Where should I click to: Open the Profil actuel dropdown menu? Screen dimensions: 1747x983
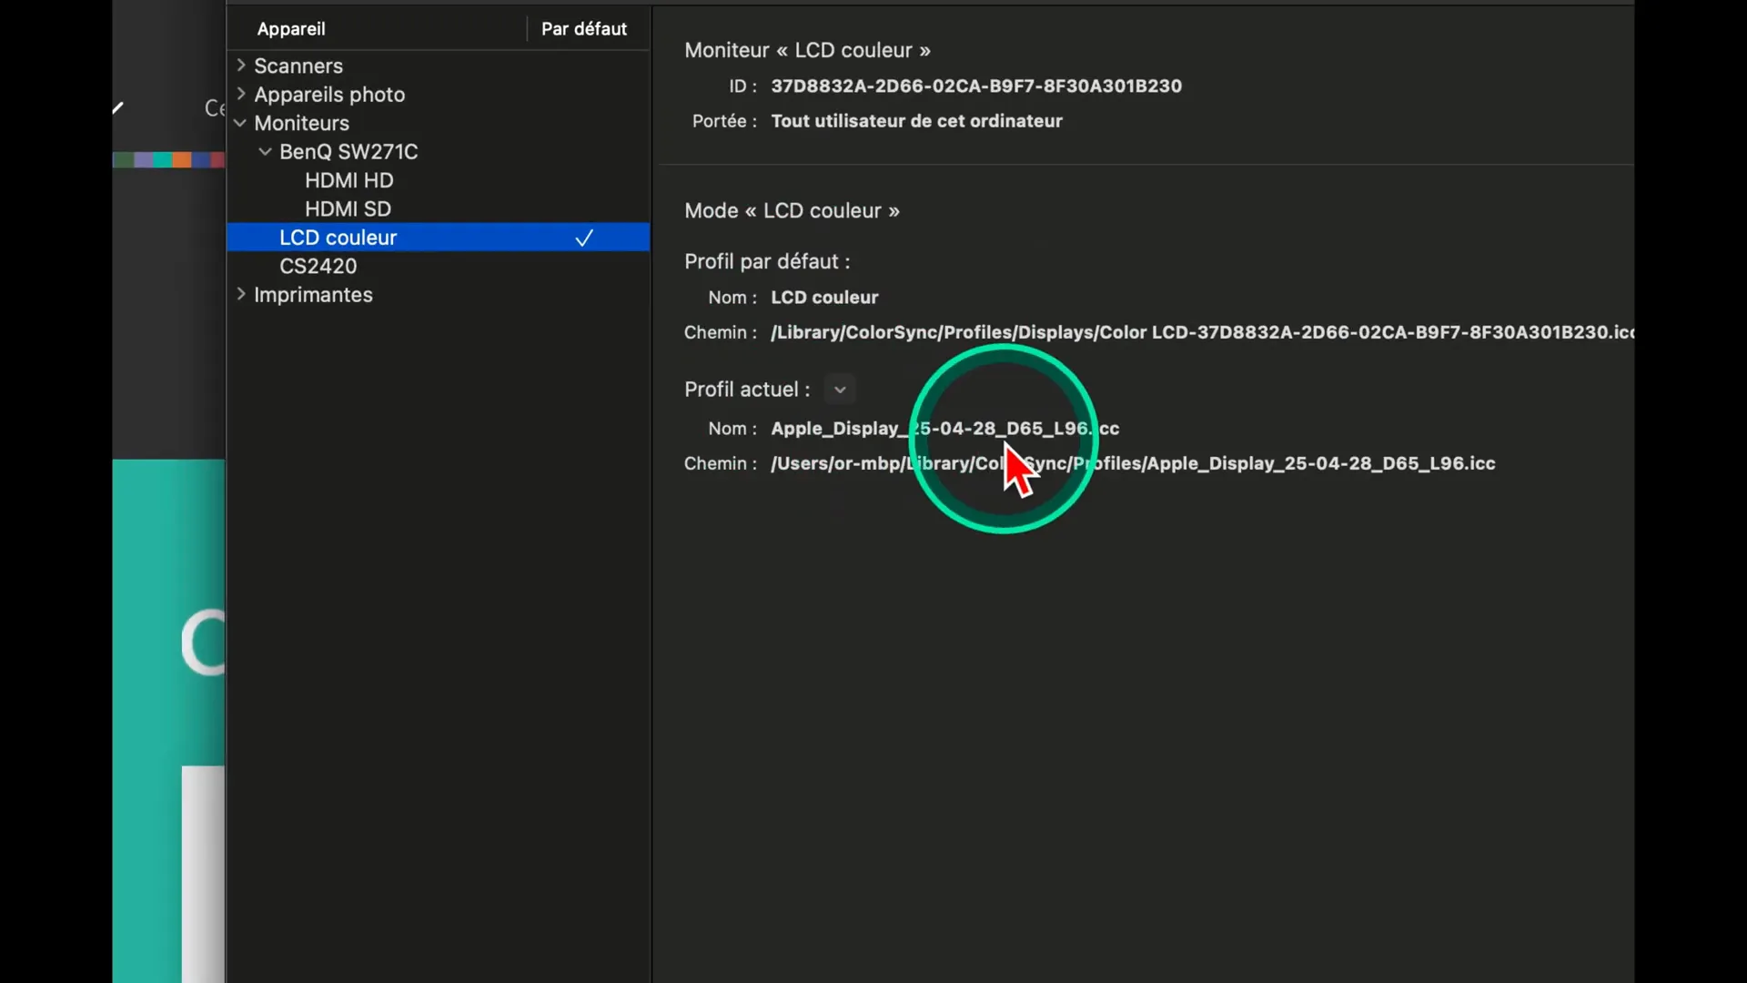click(840, 390)
